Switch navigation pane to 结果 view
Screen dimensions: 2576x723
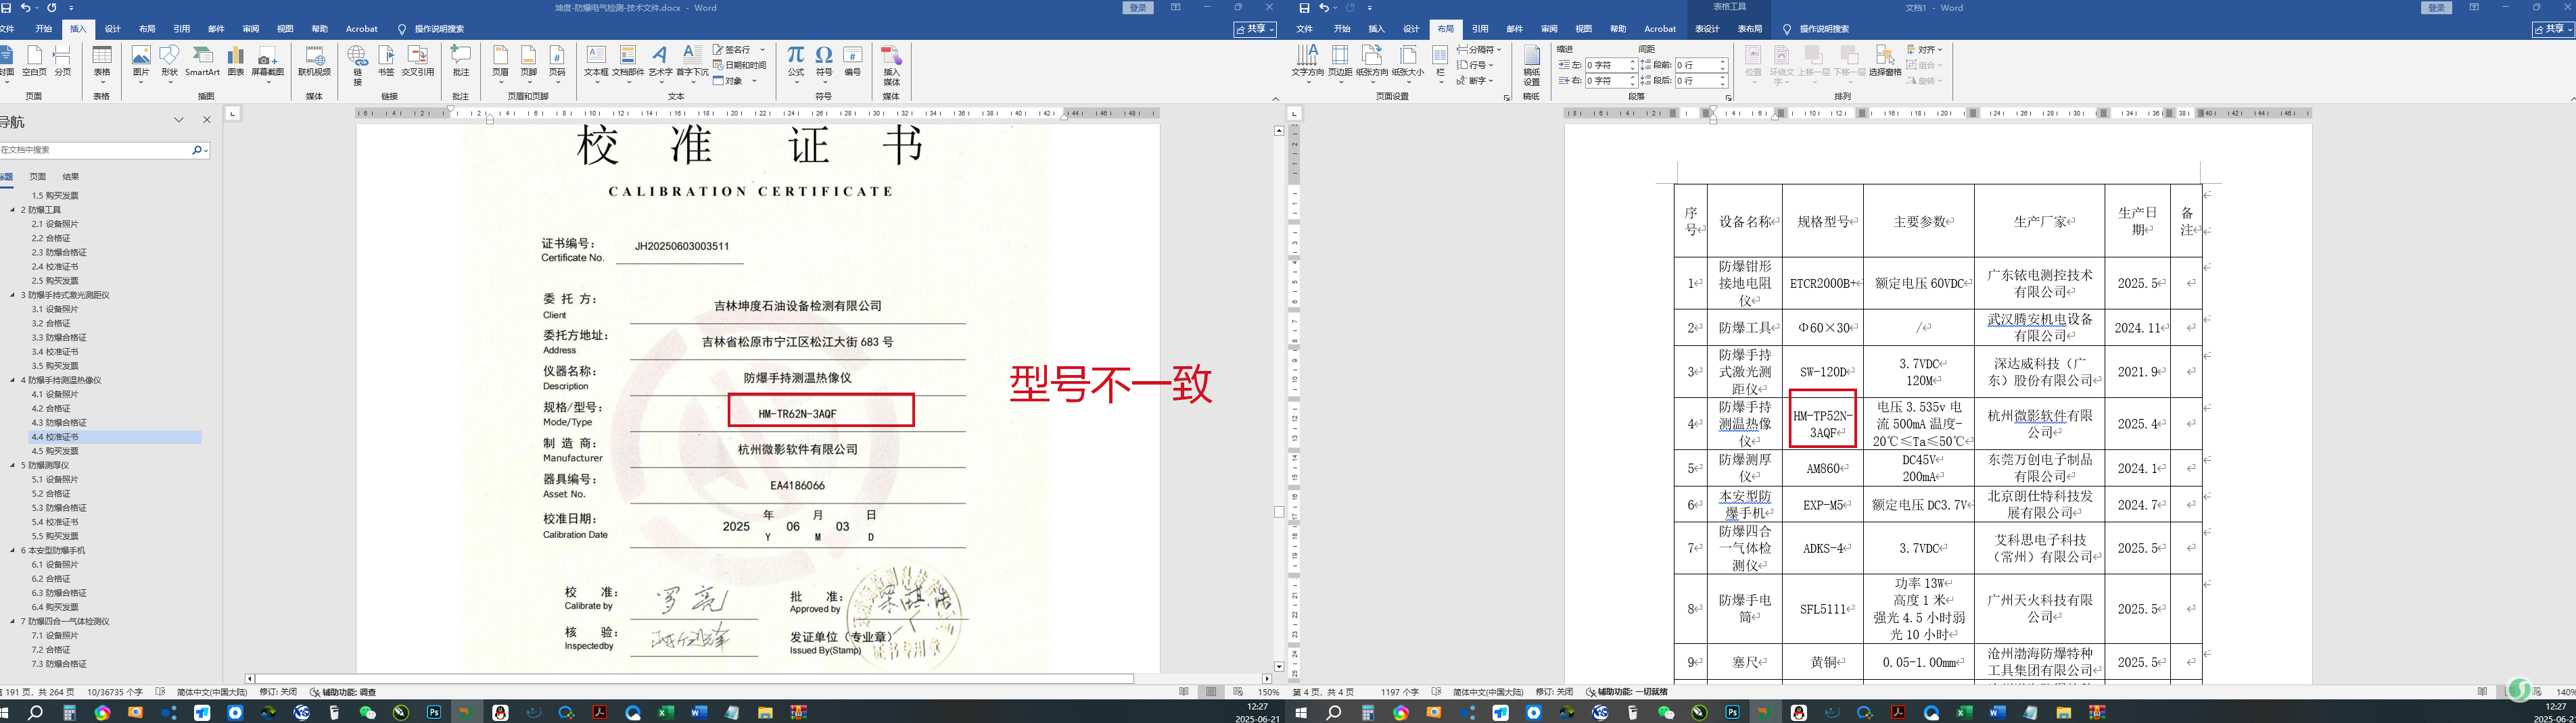[x=71, y=177]
